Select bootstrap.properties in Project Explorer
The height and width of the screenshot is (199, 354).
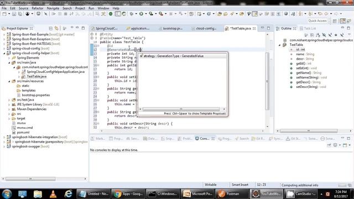click(35, 95)
